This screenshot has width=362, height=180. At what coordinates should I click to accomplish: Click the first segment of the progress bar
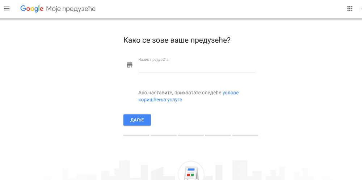(136, 135)
